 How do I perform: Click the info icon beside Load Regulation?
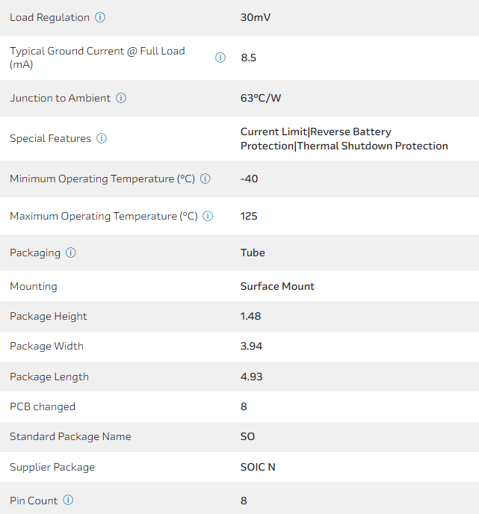pos(100,17)
